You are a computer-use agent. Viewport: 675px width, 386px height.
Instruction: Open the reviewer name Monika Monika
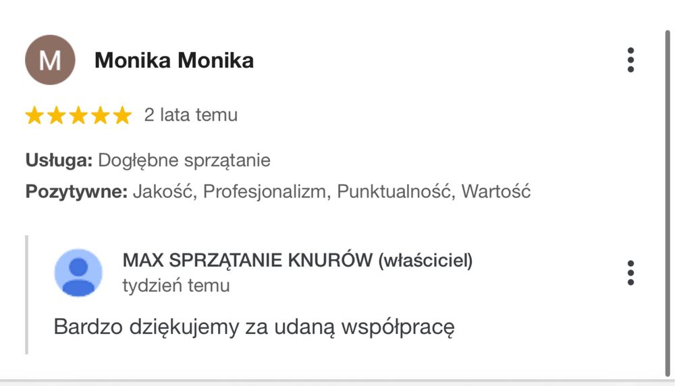pyautogui.click(x=174, y=61)
